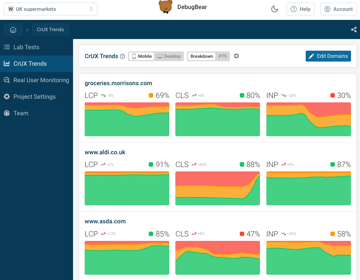360x280 pixels.
Task: Click Morrisons LCP 69% value
Action: (x=162, y=95)
